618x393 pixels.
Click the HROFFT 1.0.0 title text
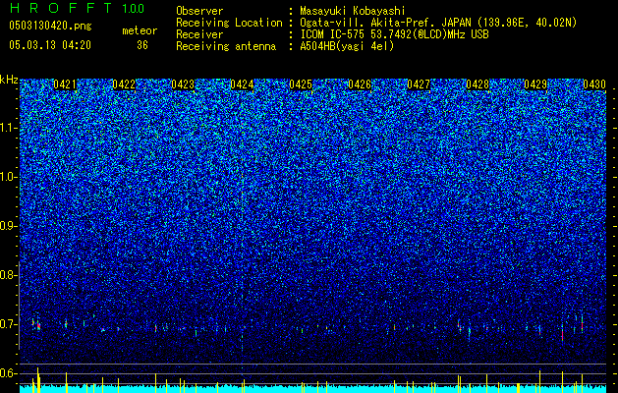tap(77, 8)
